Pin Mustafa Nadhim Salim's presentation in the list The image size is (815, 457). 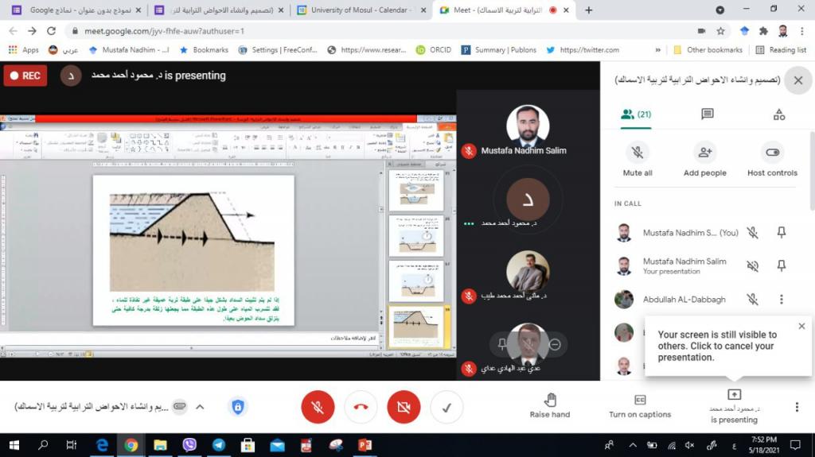tap(782, 265)
